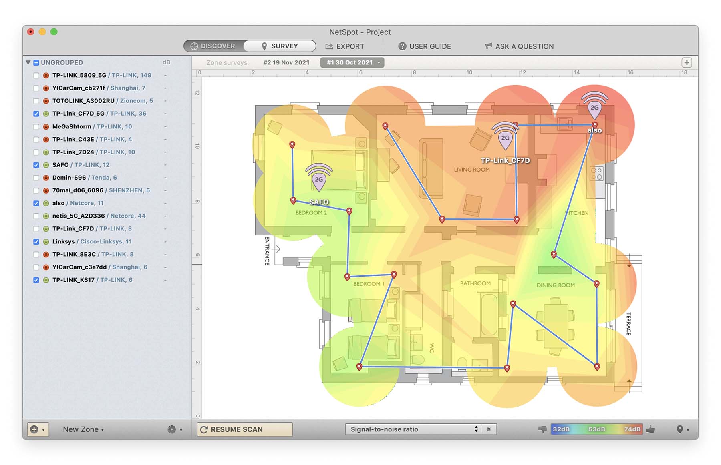Image resolution: width=721 pixels, height=465 pixels.
Task: Click ASK A QUESTION in toolbar
Action: tap(519, 46)
